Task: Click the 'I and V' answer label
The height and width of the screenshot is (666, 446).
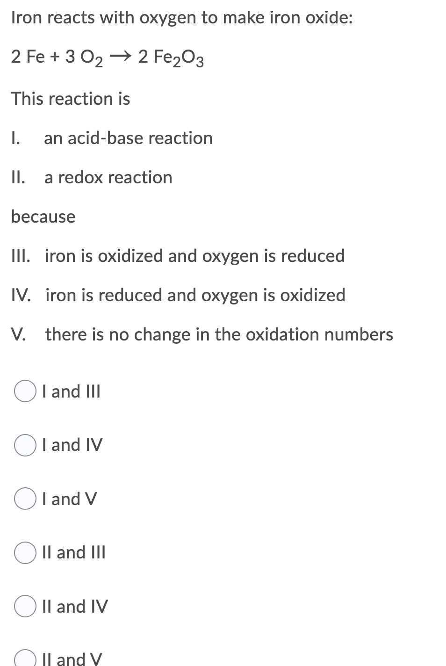Action: click(68, 499)
